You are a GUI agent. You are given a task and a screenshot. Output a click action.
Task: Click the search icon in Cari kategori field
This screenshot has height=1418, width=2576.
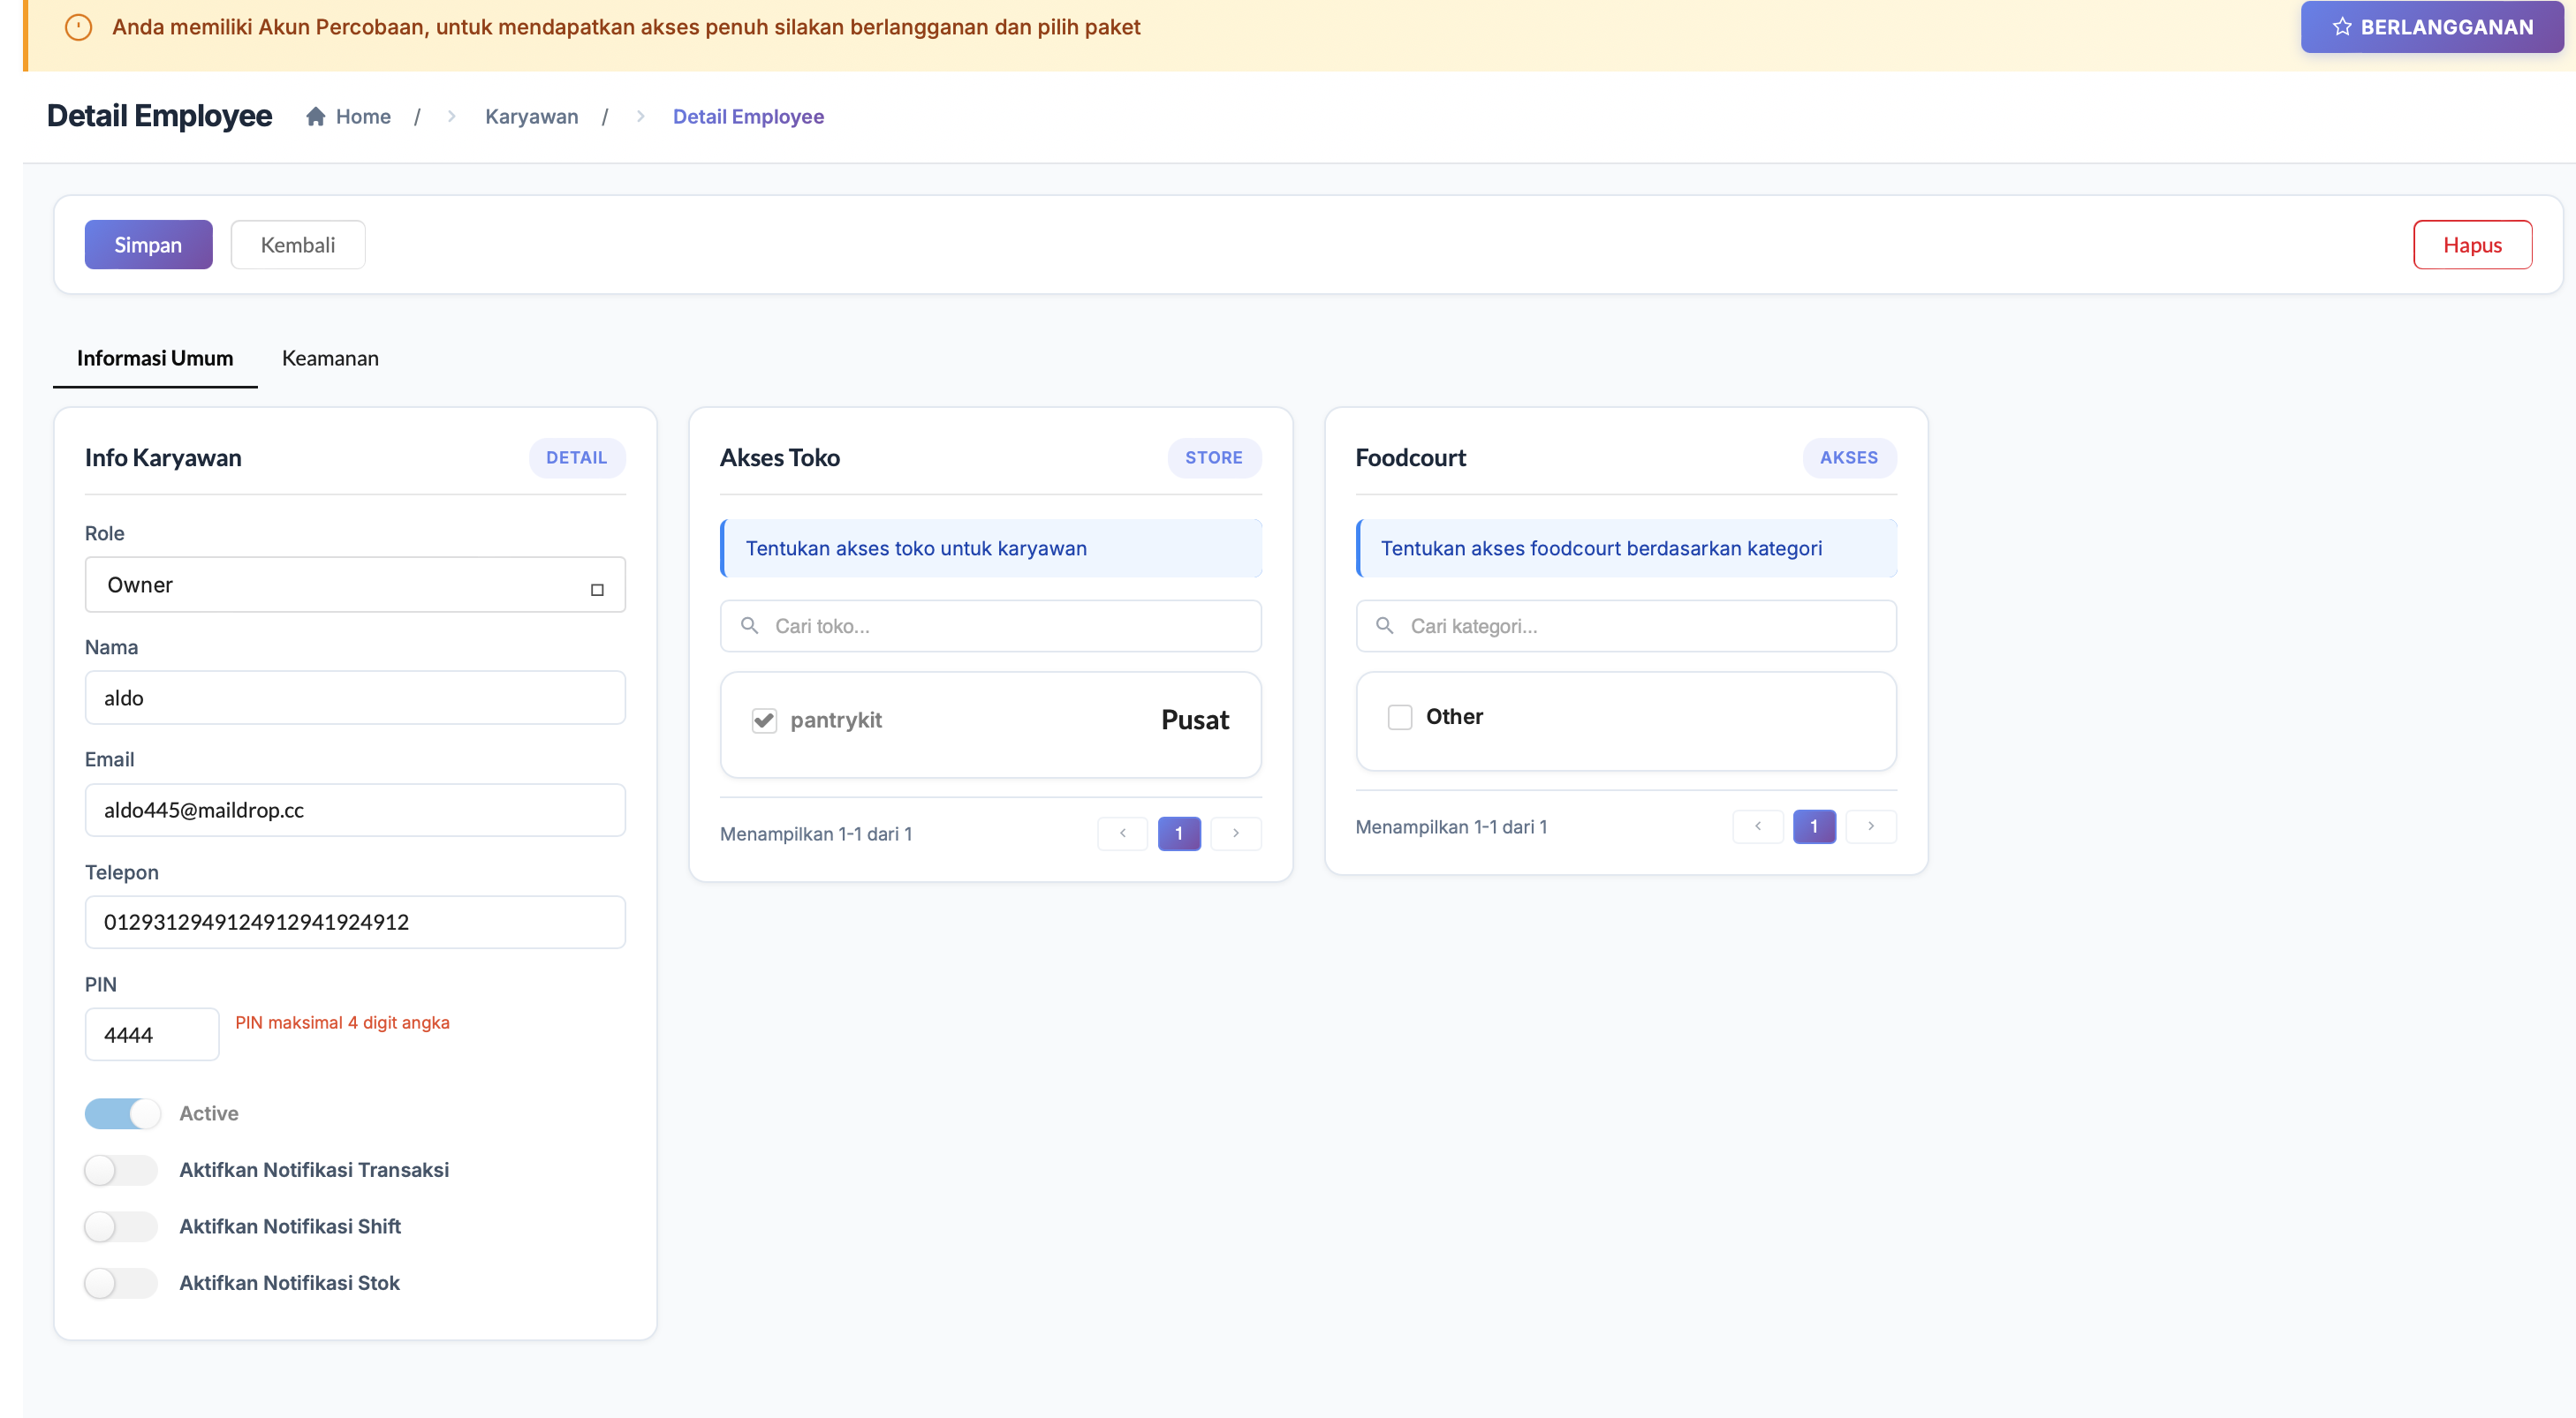[1384, 625]
